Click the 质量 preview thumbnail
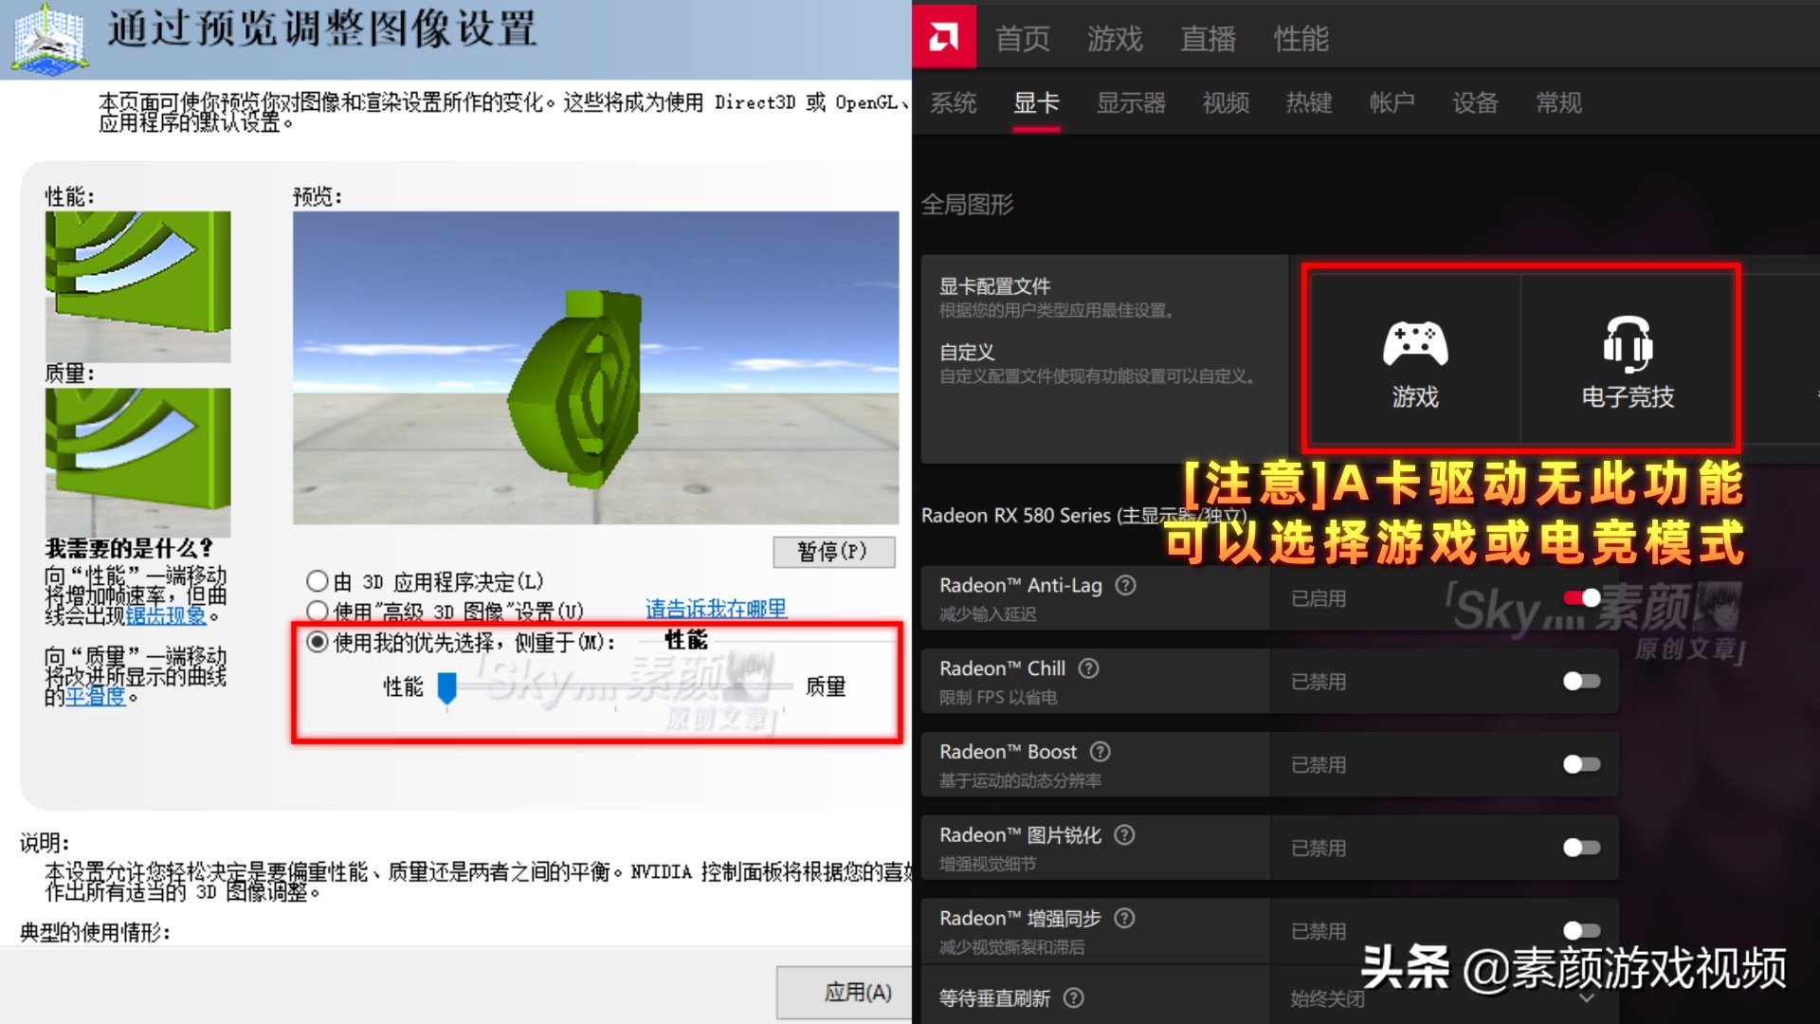 tap(137, 462)
